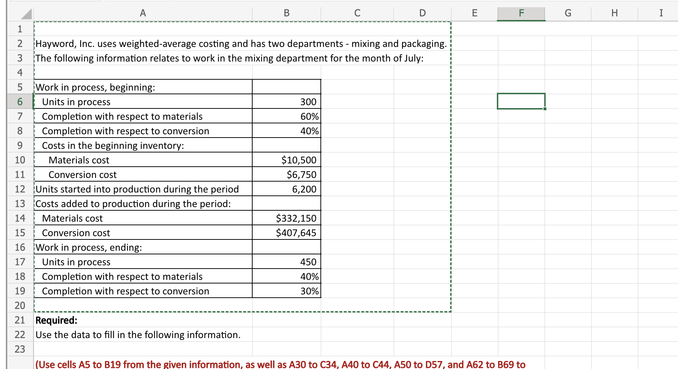Select row 23 header

(x=20, y=349)
